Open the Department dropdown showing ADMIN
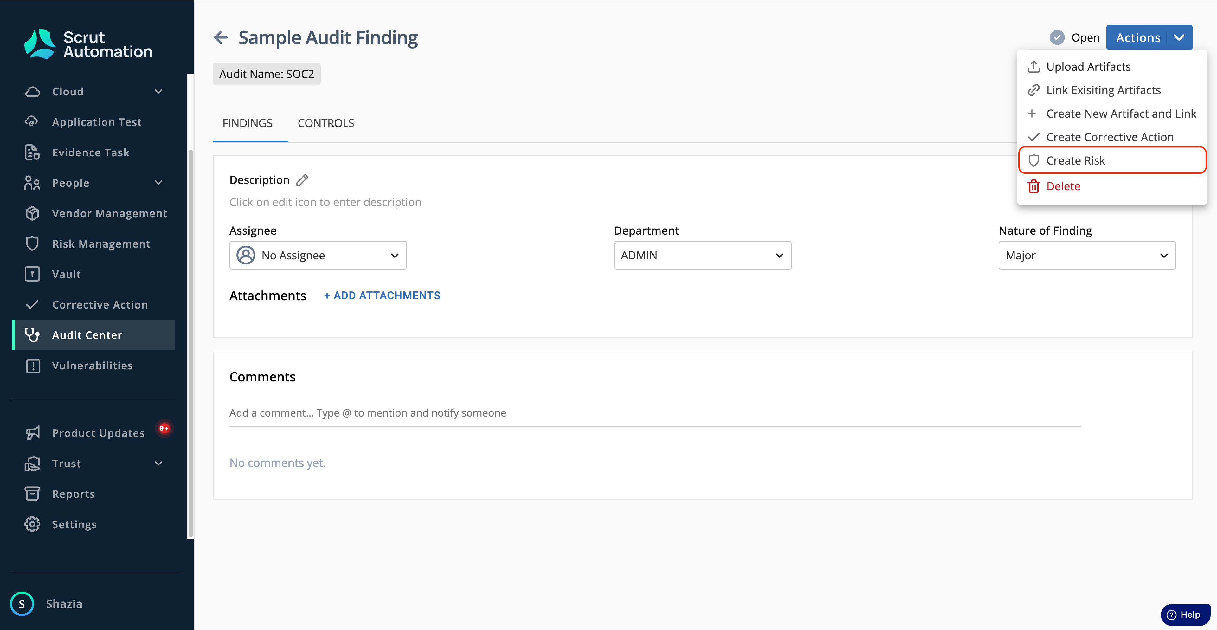The width and height of the screenshot is (1217, 630). 703,255
